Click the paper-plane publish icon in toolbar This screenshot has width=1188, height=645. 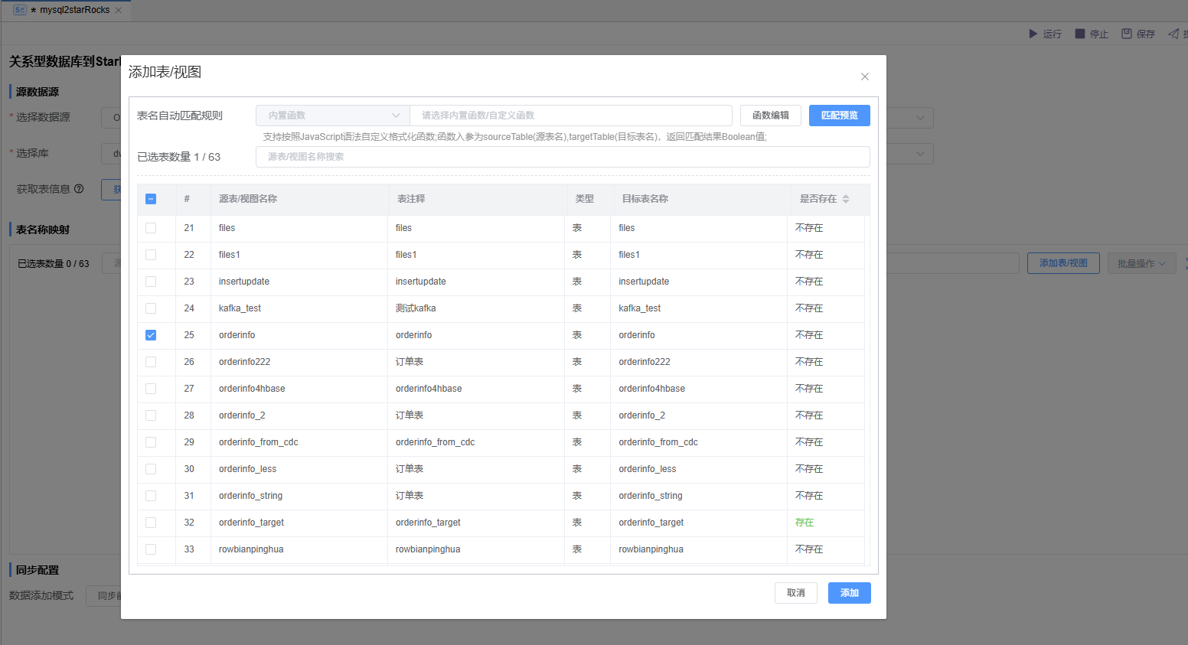[x=1173, y=34]
